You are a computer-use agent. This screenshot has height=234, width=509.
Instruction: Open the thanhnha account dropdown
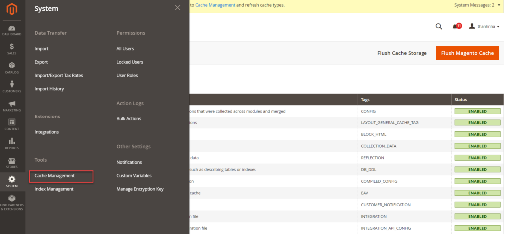[x=484, y=27]
